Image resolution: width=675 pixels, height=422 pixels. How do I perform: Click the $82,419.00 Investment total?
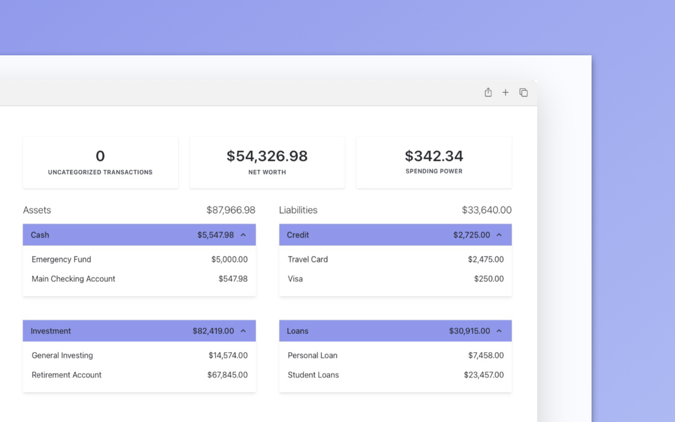pos(213,331)
